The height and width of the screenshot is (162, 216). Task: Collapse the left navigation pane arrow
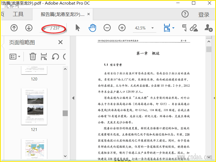point(73,98)
